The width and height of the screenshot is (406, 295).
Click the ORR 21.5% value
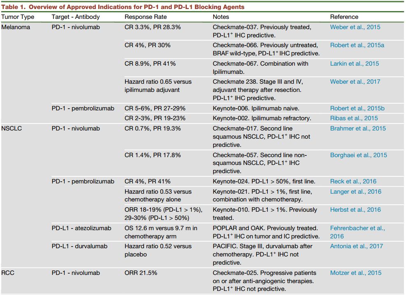point(141,273)
